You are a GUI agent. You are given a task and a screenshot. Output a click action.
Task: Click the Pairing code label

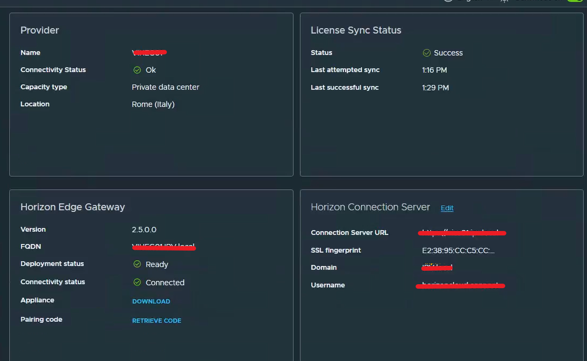pyautogui.click(x=41, y=320)
